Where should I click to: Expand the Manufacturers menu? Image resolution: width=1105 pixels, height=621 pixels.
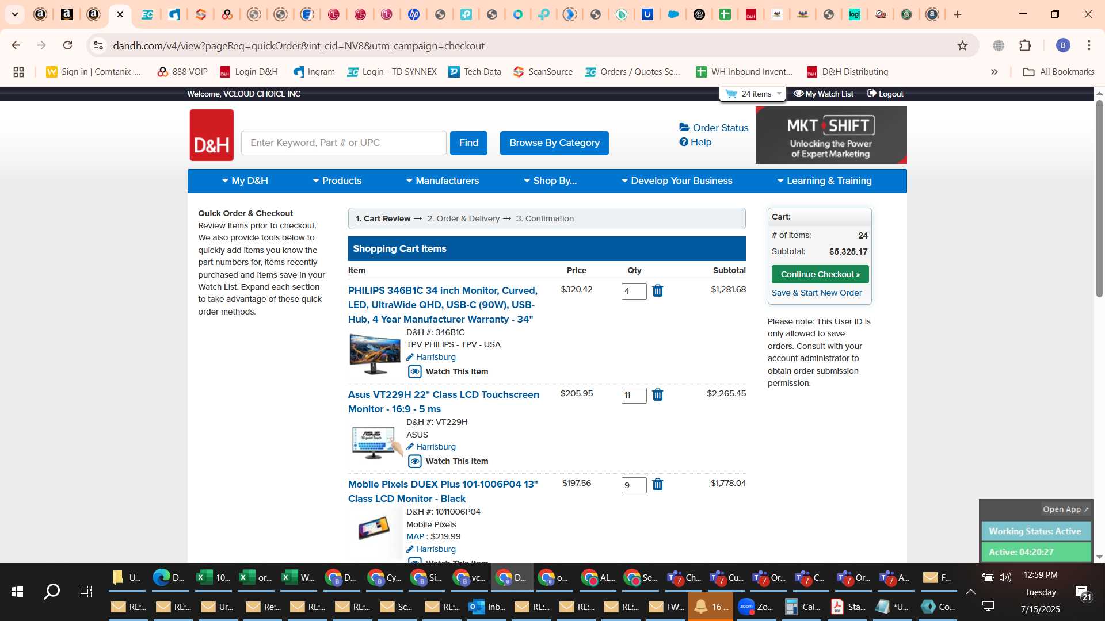coord(442,181)
